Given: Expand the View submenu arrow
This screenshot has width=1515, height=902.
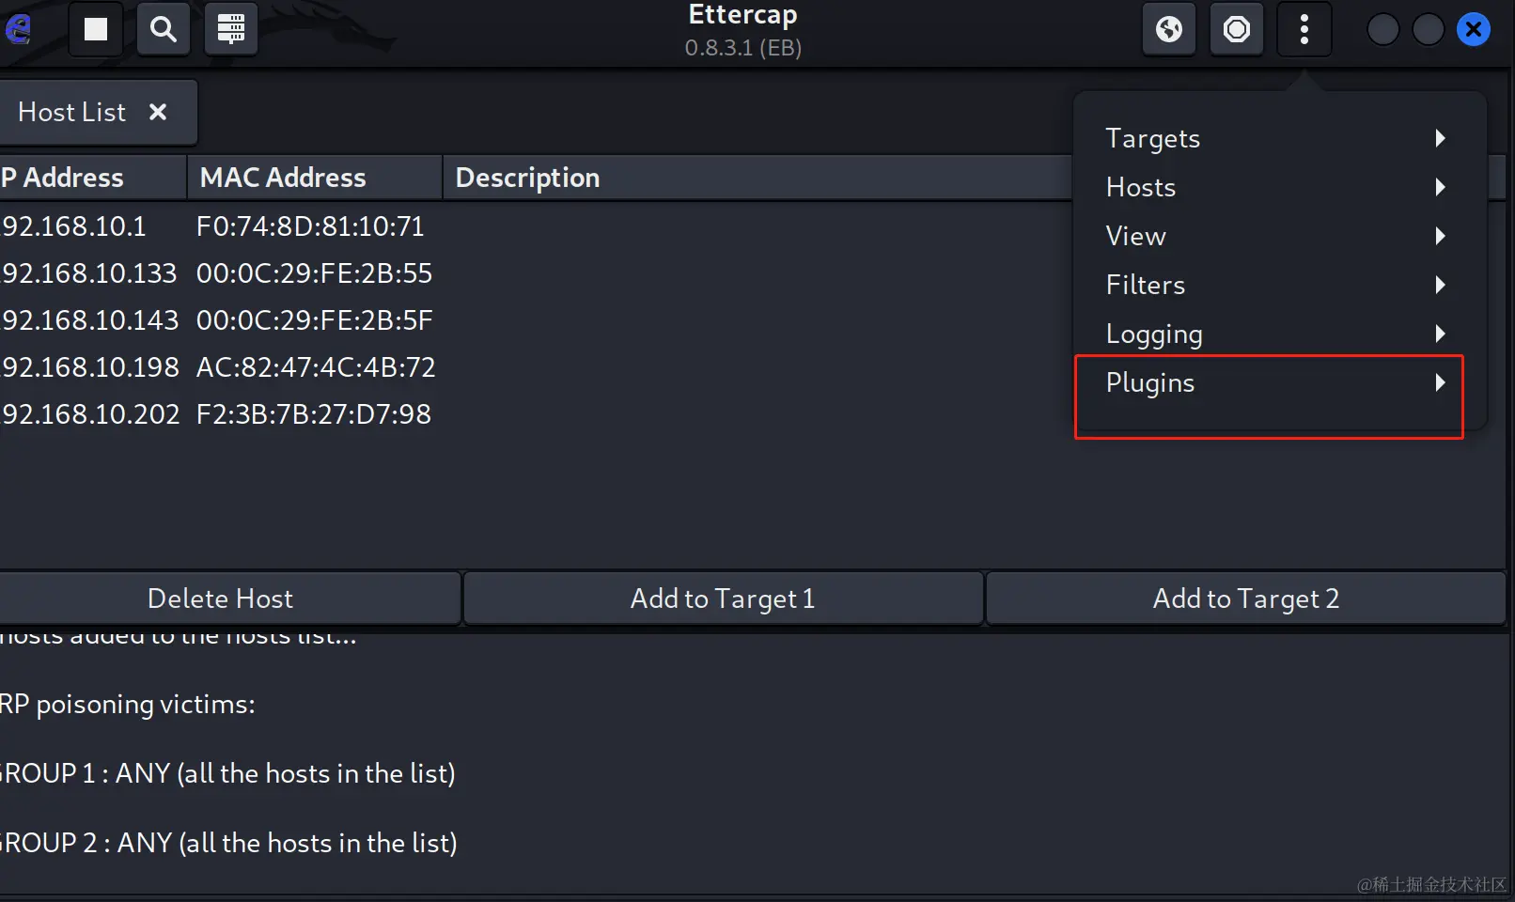Looking at the screenshot, I should (x=1440, y=236).
